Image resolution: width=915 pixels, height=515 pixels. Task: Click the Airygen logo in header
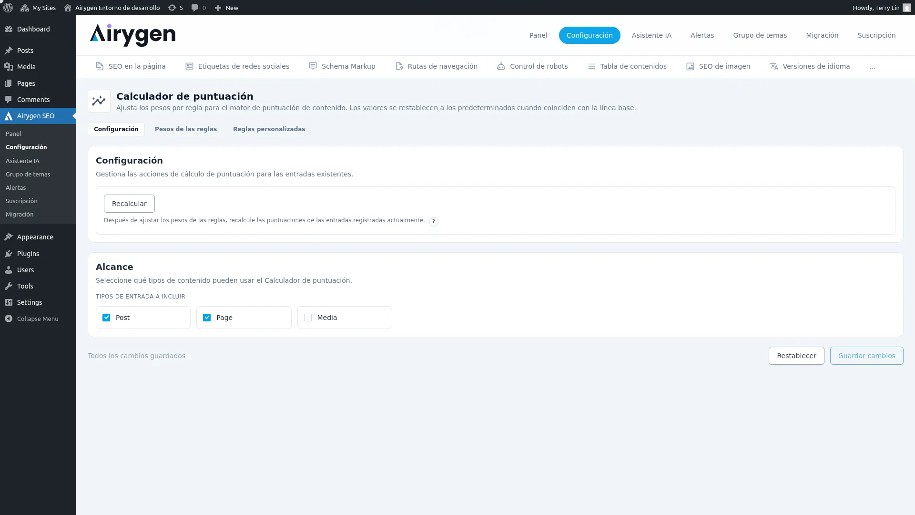click(132, 35)
